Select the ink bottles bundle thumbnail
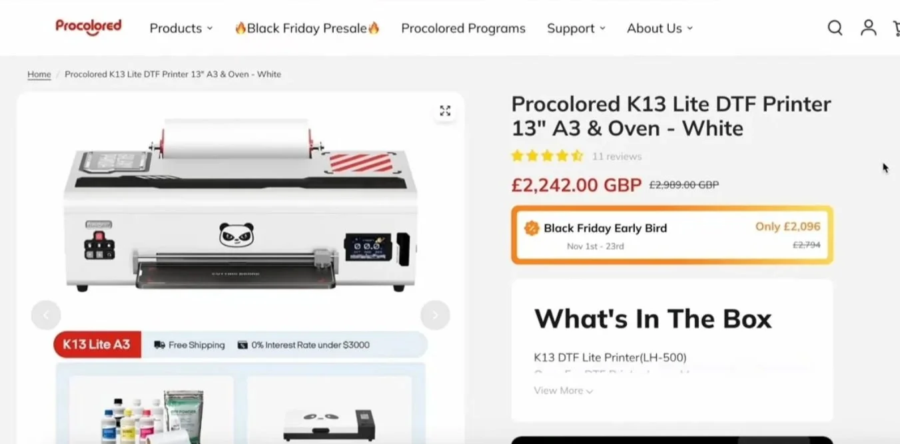Viewport: 900px width, 444px height. 151,410
